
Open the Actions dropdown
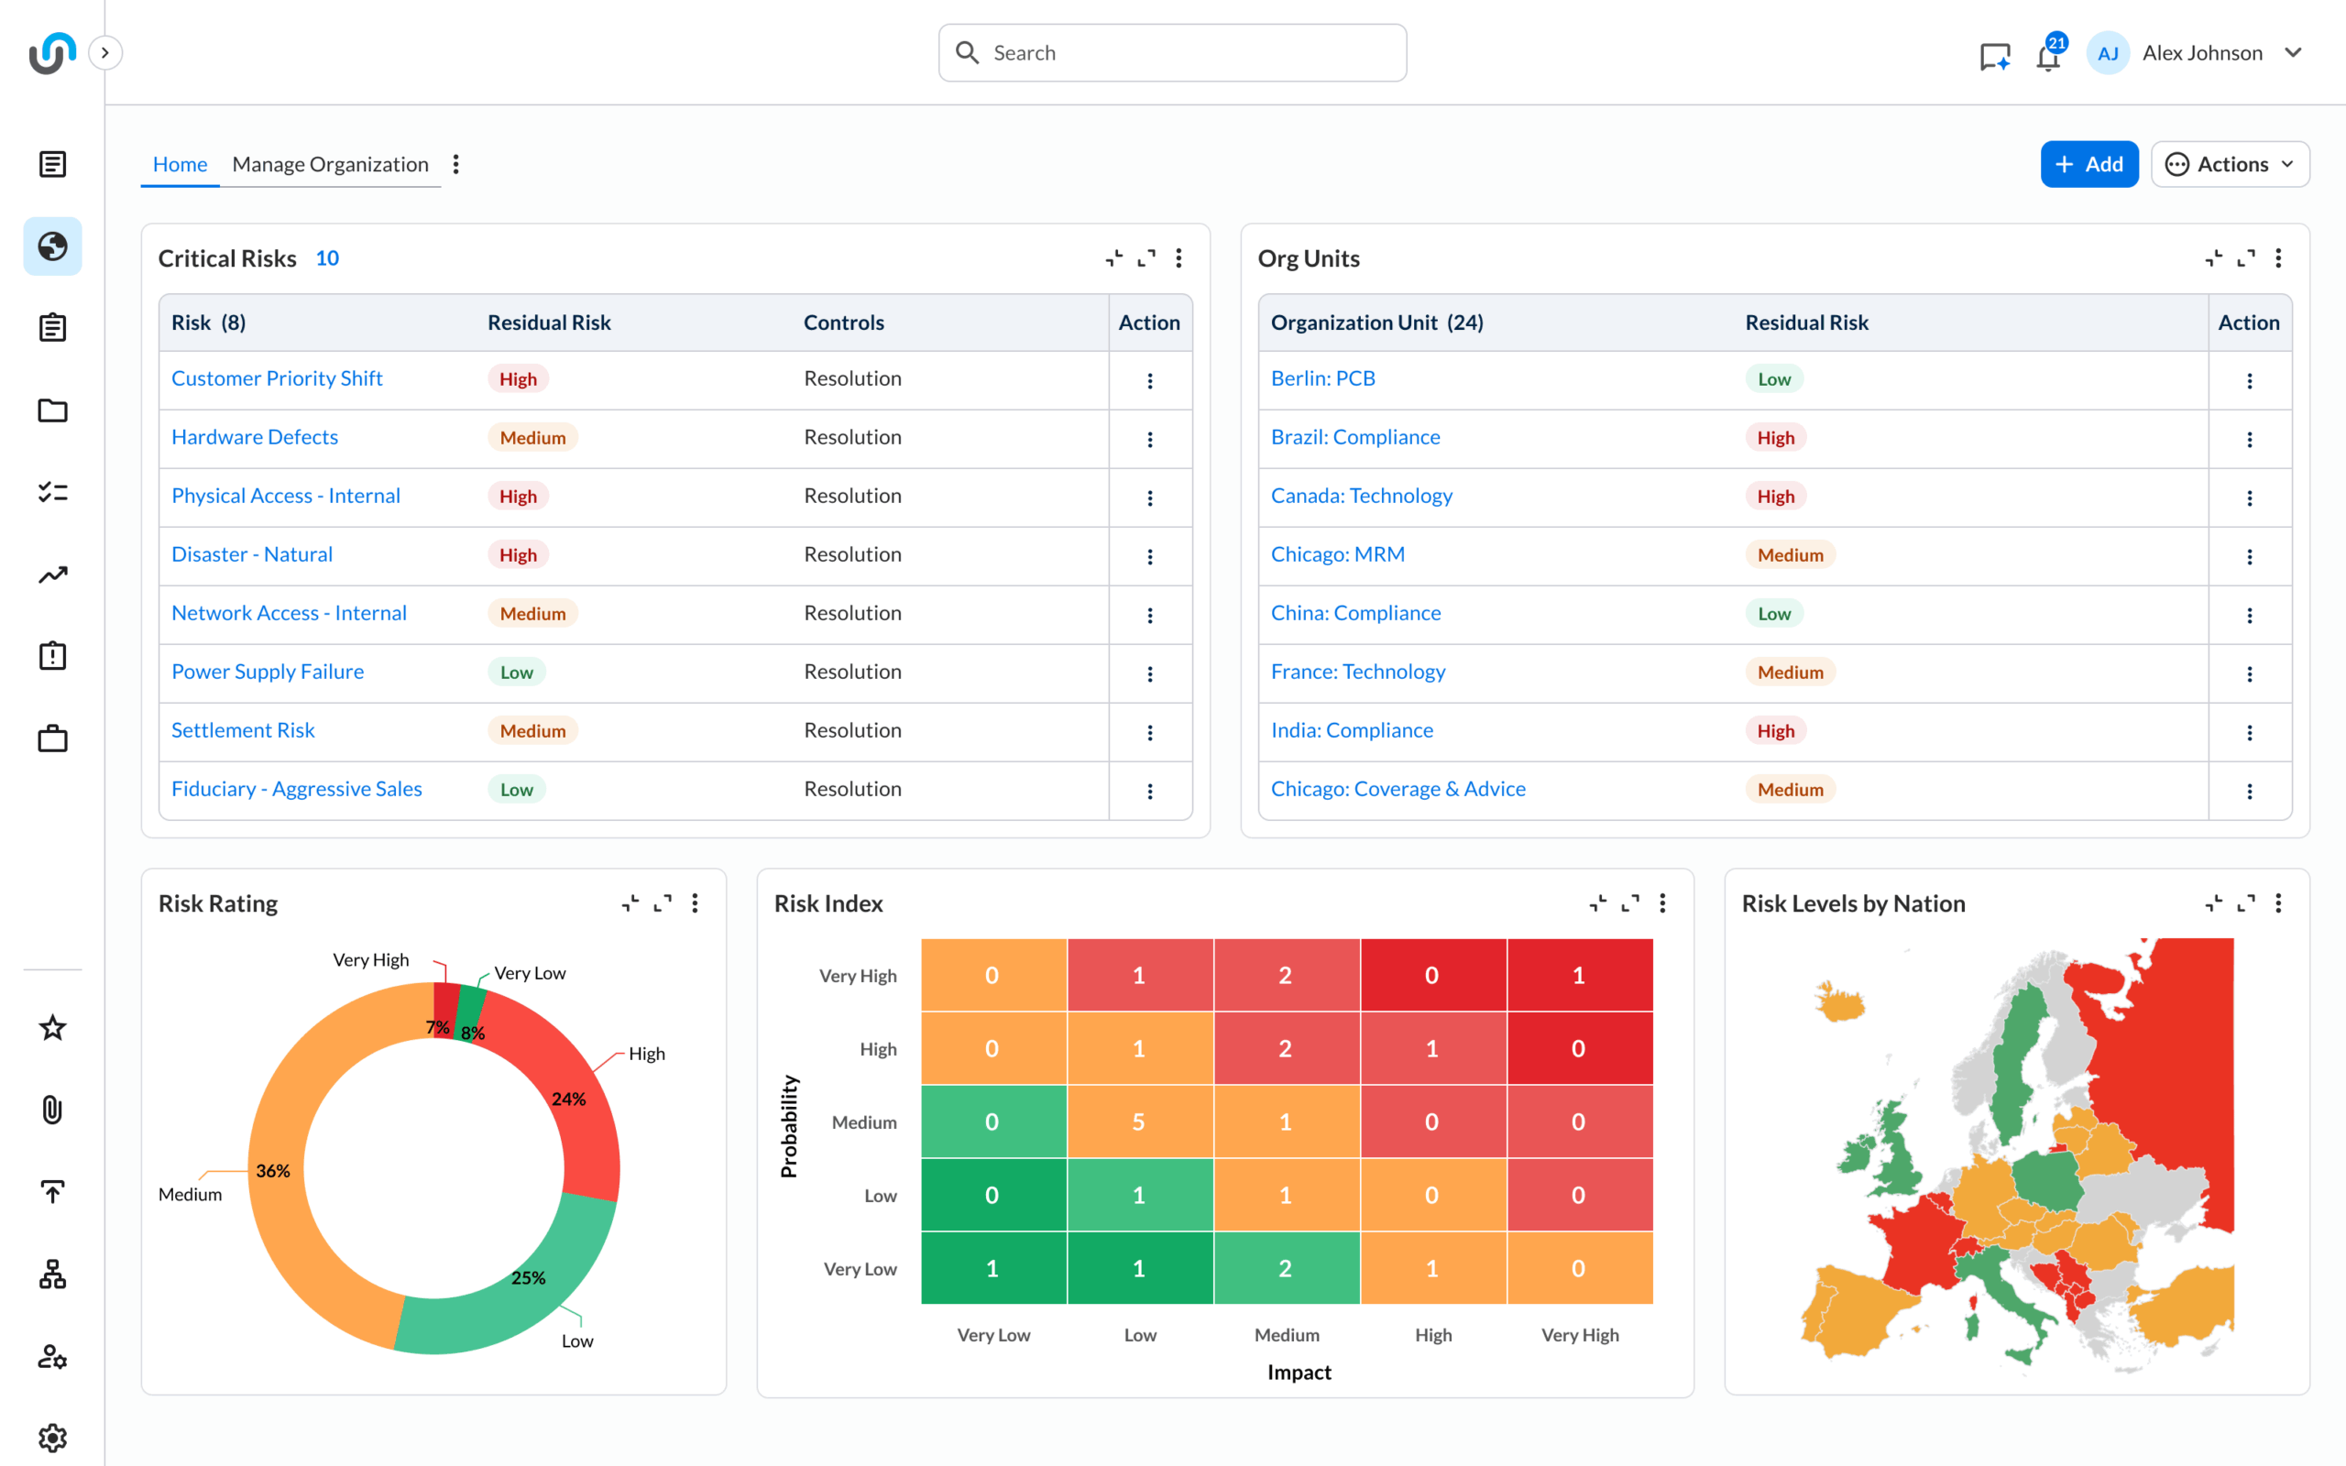click(2230, 164)
